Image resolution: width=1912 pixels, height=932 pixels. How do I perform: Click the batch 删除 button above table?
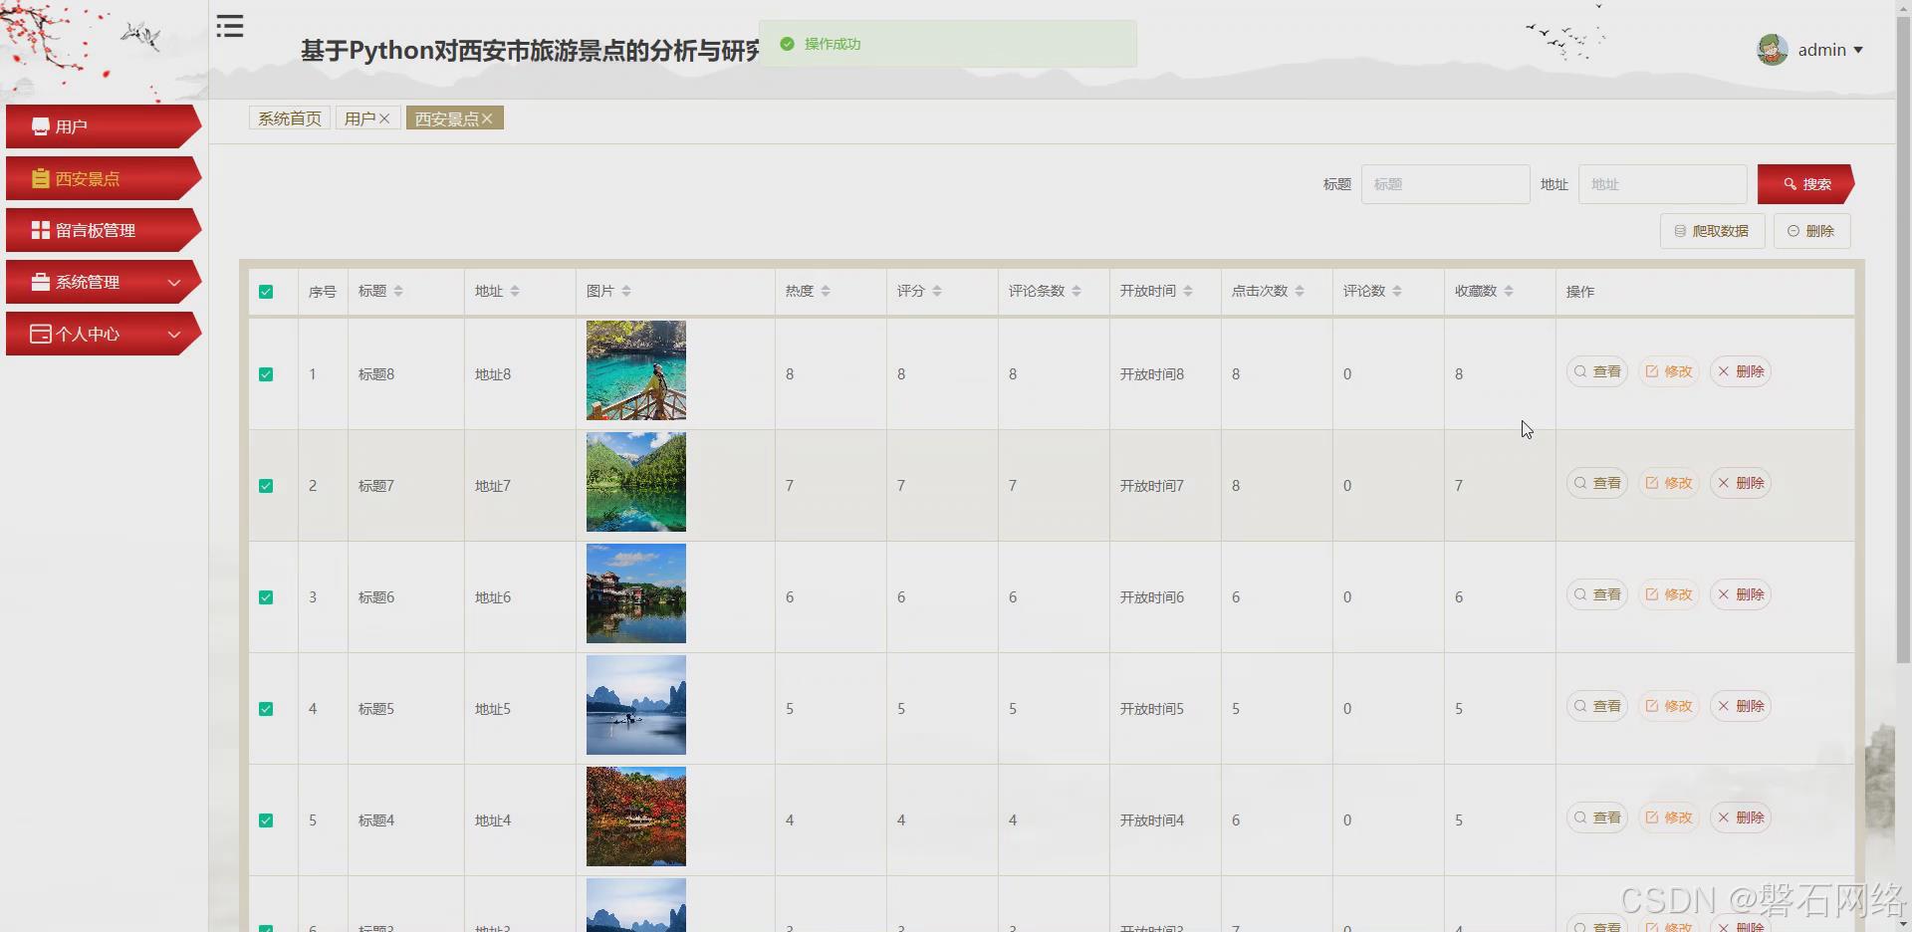(1811, 231)
